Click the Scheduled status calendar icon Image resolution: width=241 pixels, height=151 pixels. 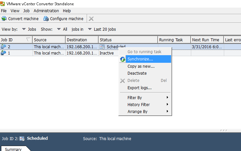[x=103, y=47]
